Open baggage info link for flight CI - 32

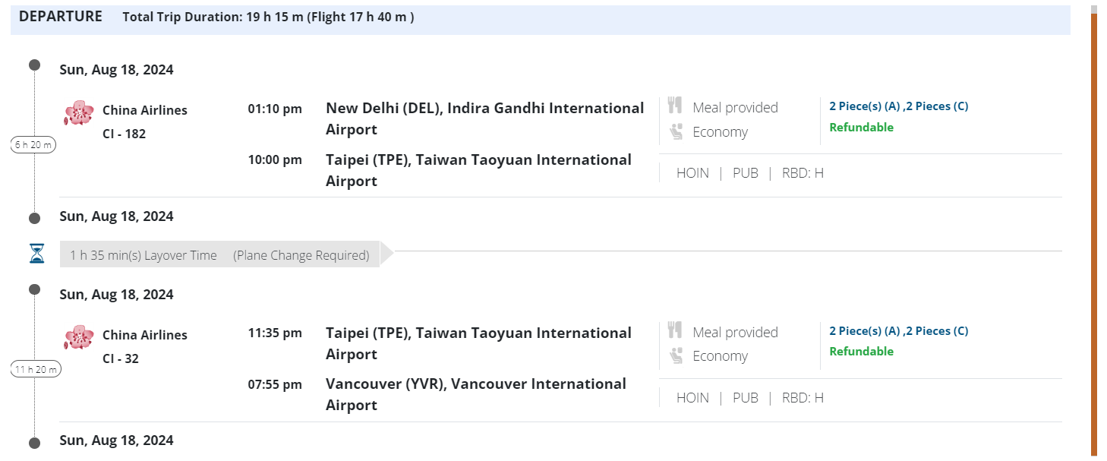pos(898,331)
